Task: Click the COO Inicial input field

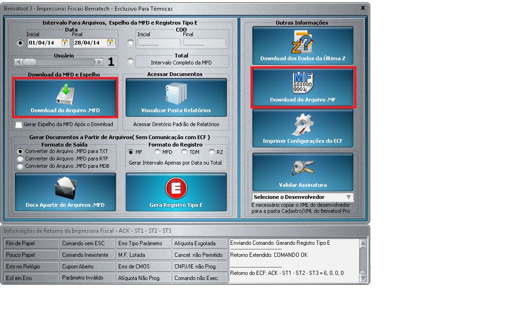Action: point(159,43)
